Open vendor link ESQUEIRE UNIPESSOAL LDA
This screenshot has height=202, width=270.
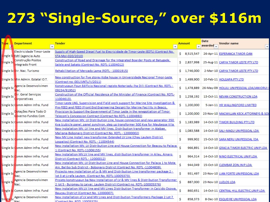pos(238,199)
